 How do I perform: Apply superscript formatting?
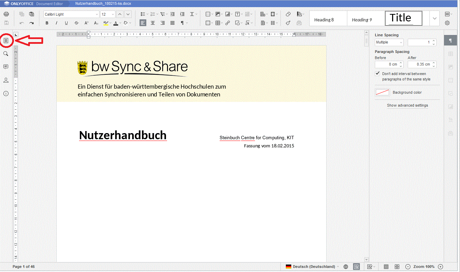click(86, 23)
